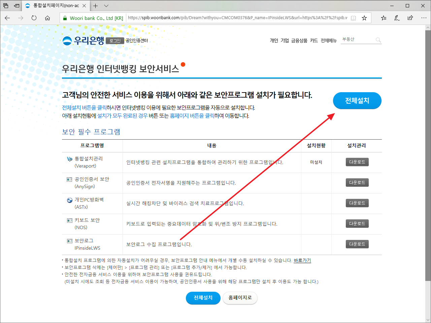Click the 보안 필수 프로그램 heading
431x323 pixels.
tap(91, 132)
